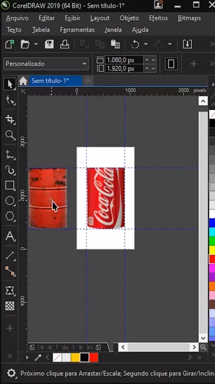Viewport: 215px width, 384px height.
Task: Pick red swatch in document palette
Action: click(x=94, y=358)
